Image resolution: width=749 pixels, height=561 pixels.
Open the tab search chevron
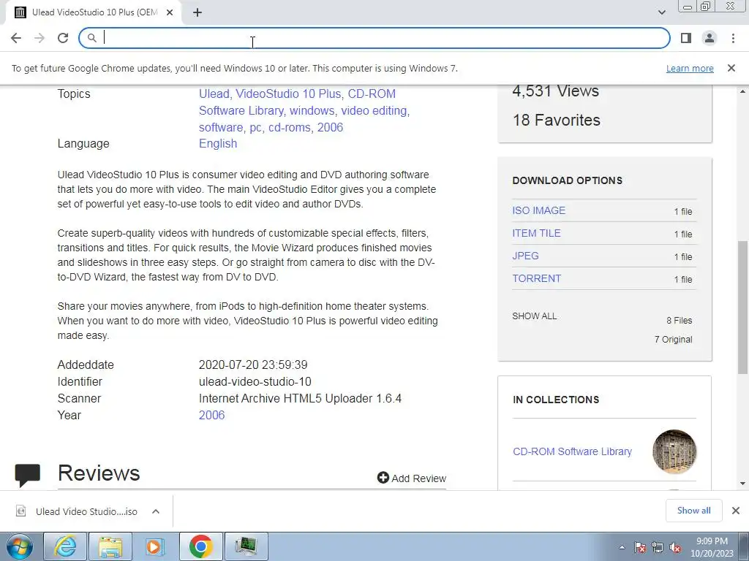661,12
